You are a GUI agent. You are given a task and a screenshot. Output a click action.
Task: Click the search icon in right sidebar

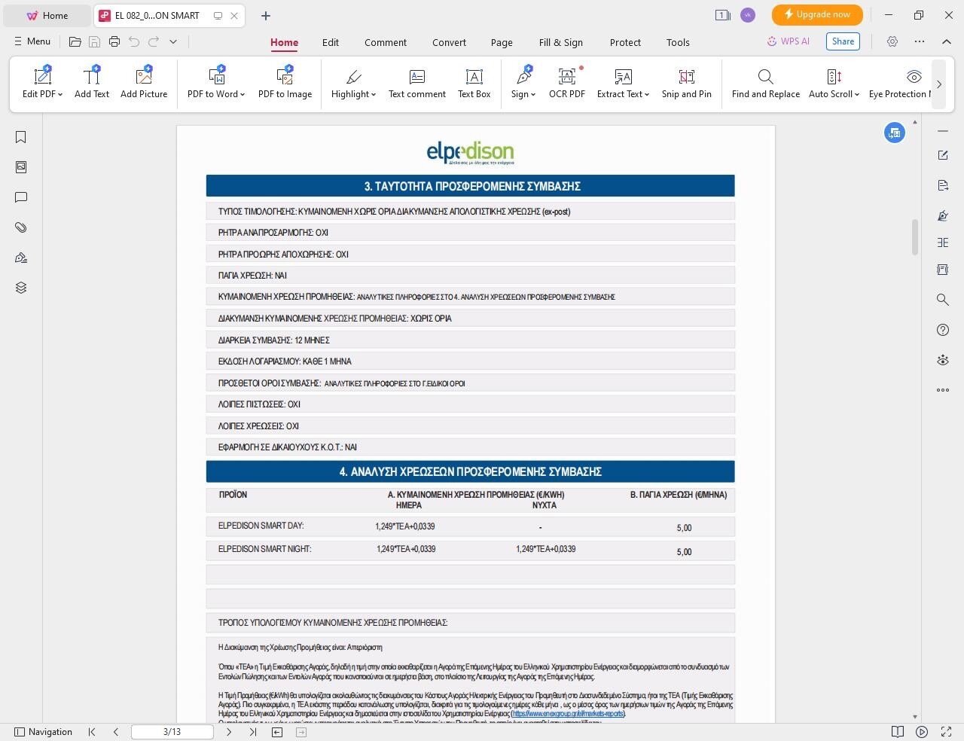943,300
